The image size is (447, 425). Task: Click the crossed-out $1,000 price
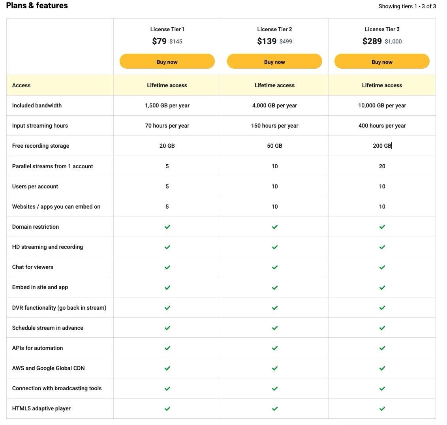point(393,41)
